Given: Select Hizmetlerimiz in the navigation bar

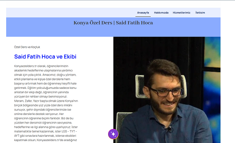Looking at the screenshot, I should (x=181, y=13).
